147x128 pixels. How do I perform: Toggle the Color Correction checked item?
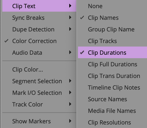39,41
